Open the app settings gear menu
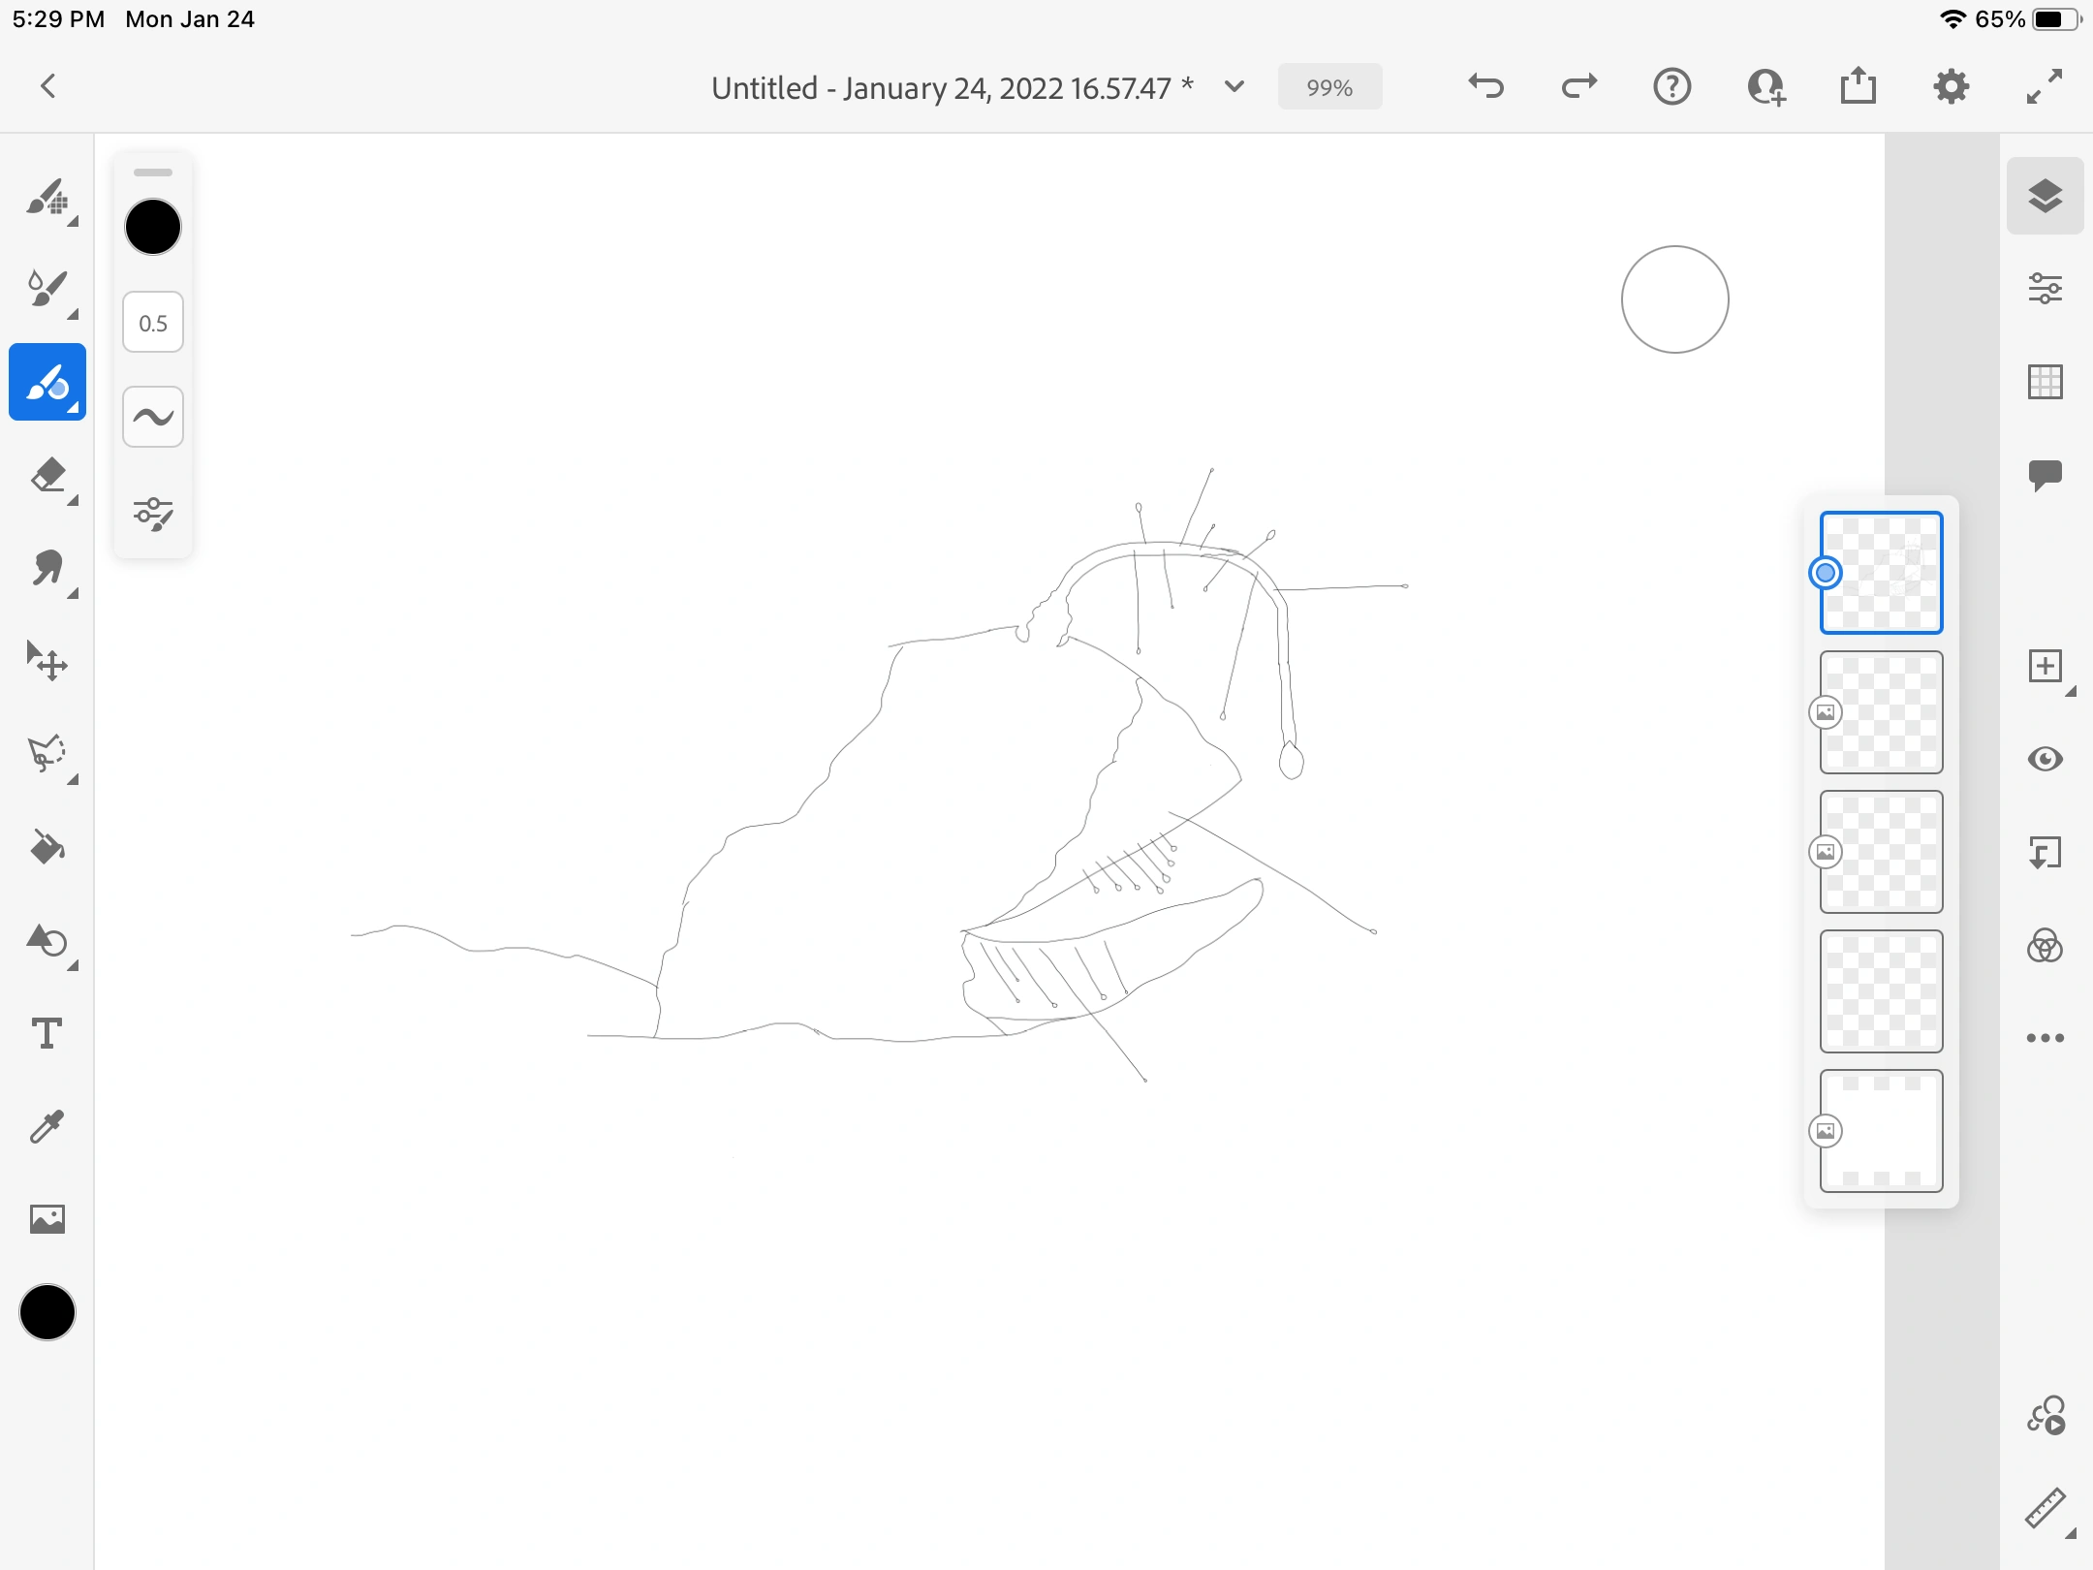The image size is (2093, 1570). (x=1951, y=87)
